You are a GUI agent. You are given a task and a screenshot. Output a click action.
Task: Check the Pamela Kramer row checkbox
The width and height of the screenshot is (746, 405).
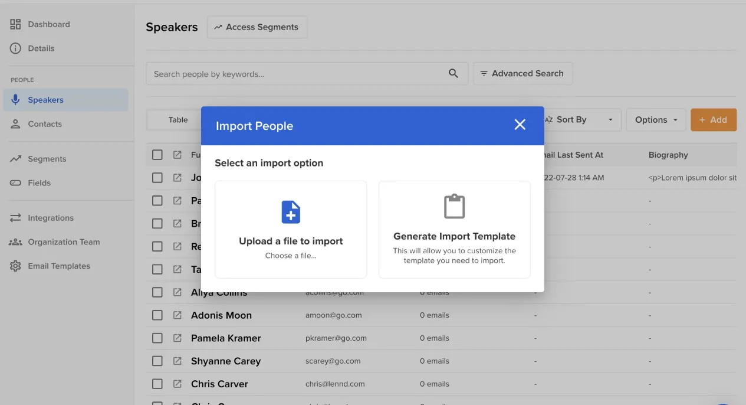tap(157, 338)
